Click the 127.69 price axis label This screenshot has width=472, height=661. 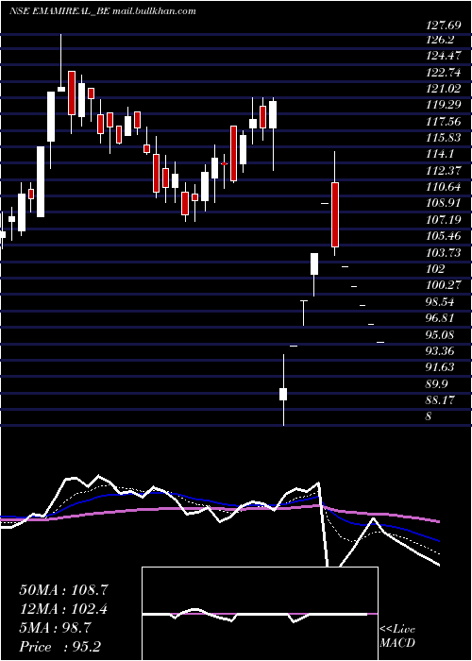tap(444, 25)
